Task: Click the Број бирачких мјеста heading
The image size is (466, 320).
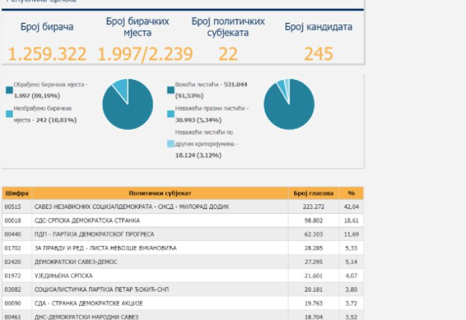Action: [137, 27]
